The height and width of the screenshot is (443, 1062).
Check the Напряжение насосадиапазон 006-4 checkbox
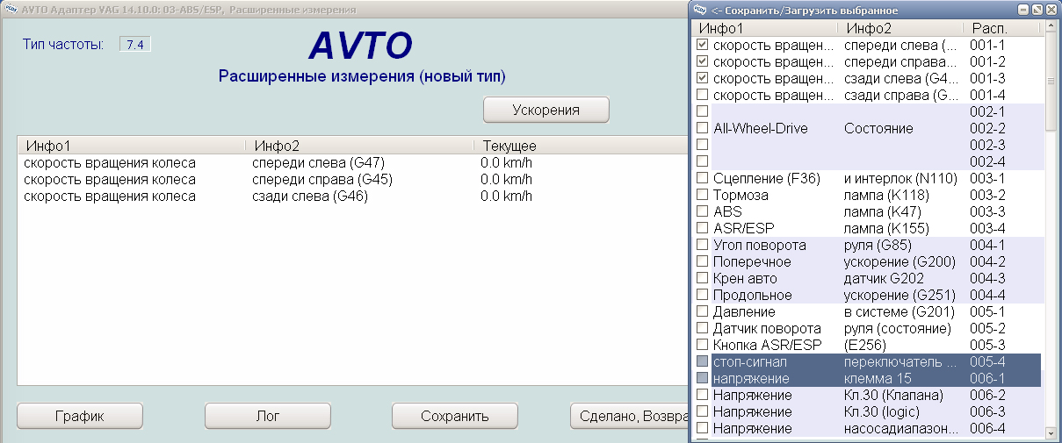tap(702, 428)
